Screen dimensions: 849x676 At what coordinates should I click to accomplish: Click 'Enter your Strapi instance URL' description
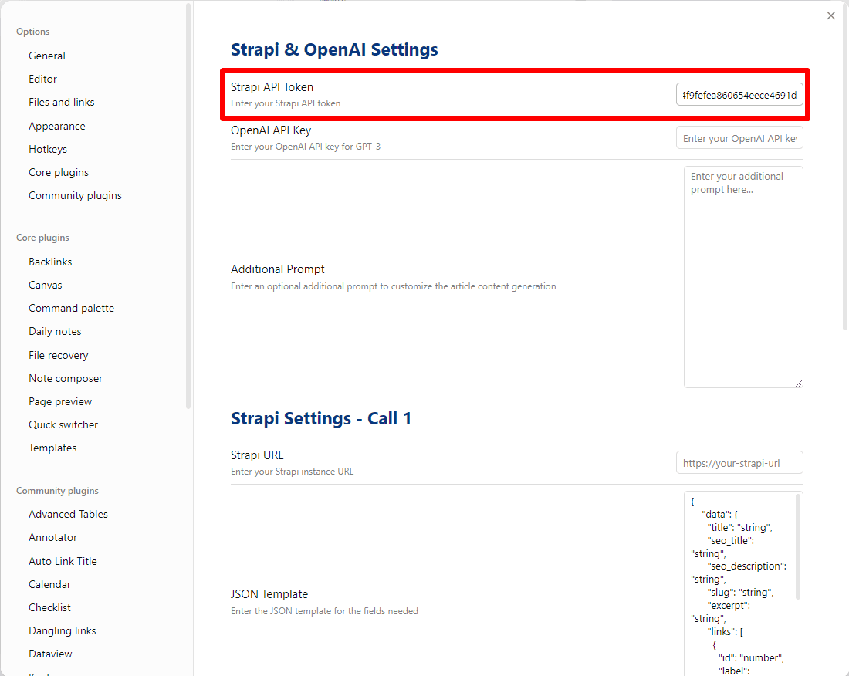click(292, 472)
